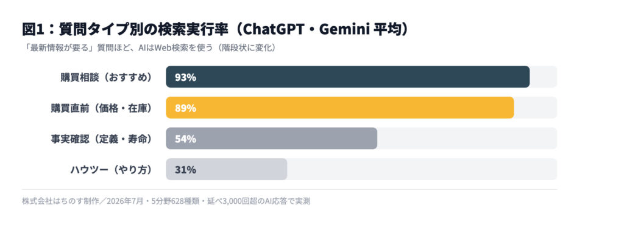This screenshot has height=244, width=624.
Task: Click the 31% value text
Action: point(185,170)
